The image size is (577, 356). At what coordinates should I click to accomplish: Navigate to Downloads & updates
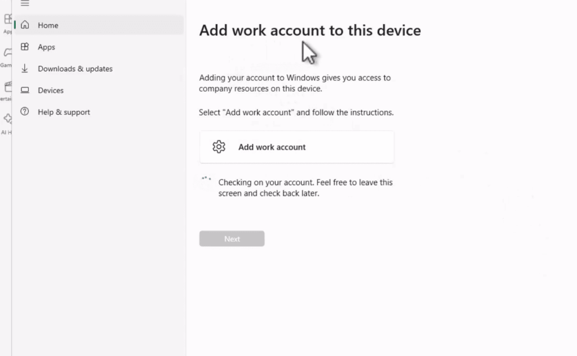(x=74, y=68)
